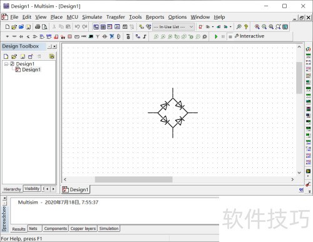Open a design file with folder icon
Viewport: 313px width, 242px height.
pos(14,27)
